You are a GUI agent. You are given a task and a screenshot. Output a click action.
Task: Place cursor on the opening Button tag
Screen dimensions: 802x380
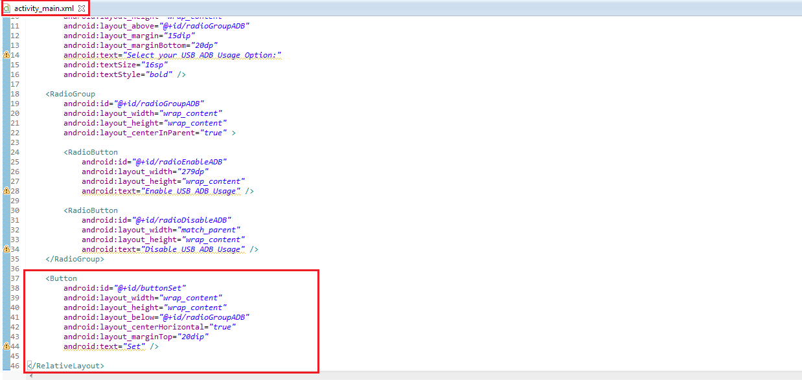click(62, 278)
